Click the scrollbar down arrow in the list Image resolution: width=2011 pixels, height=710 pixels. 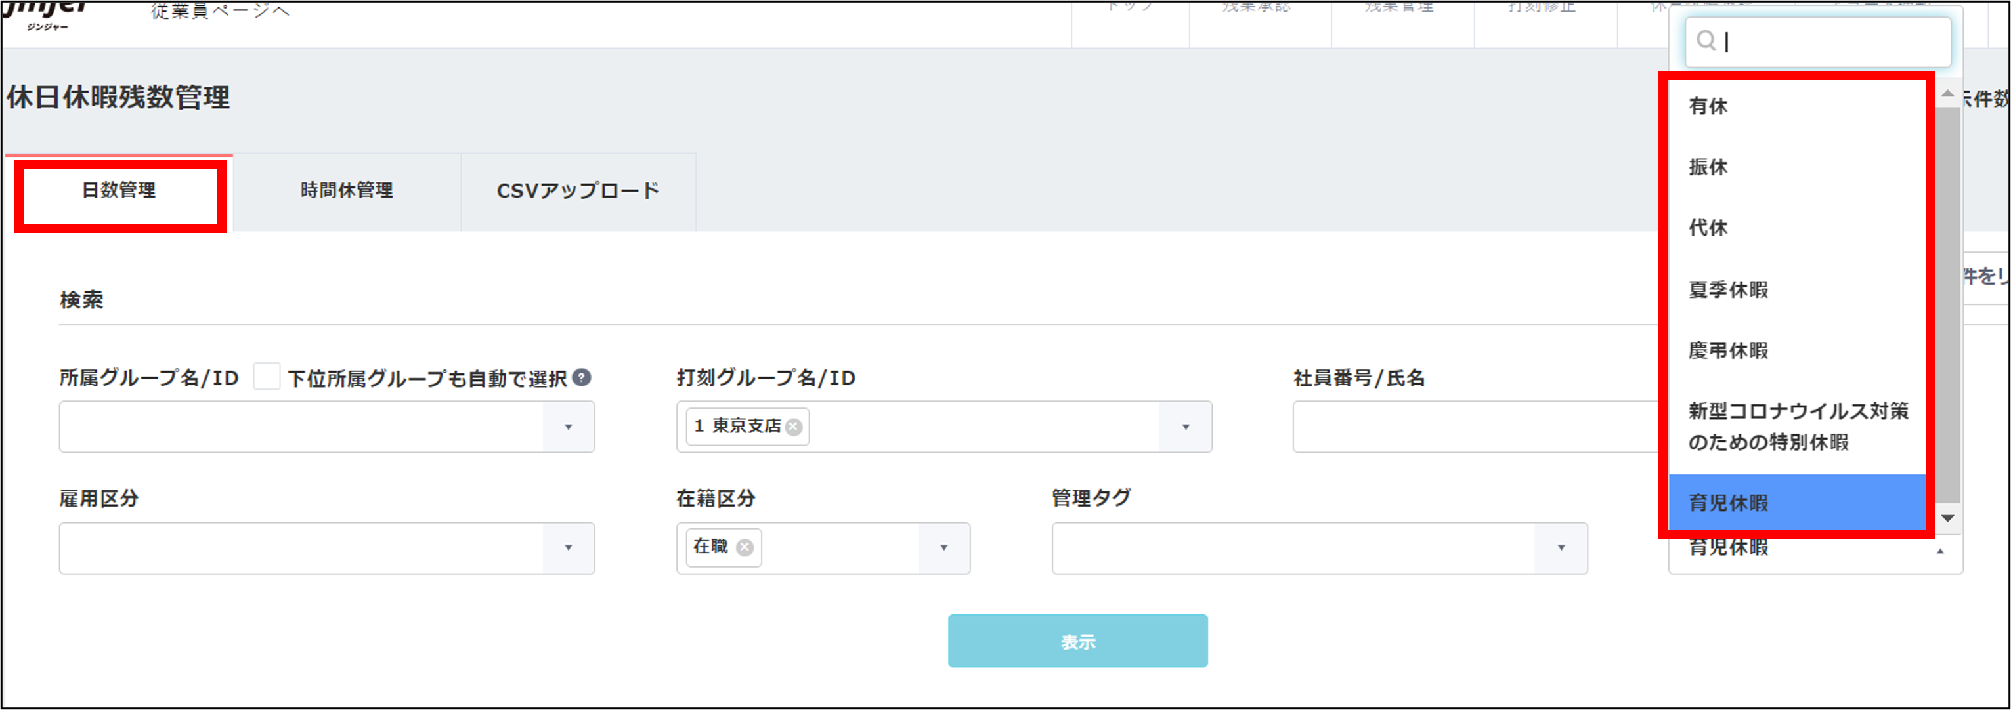click(x=1948, y=518)
